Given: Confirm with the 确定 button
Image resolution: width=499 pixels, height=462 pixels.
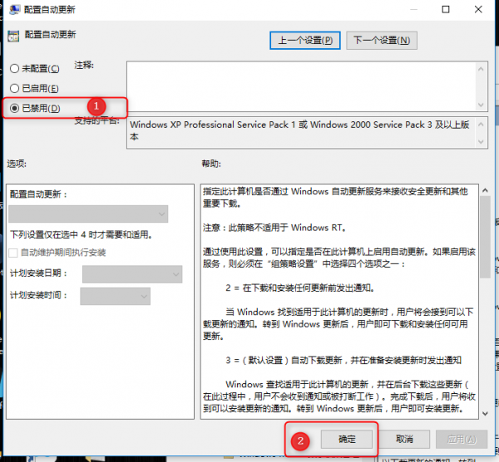Looking at the screenshot, I should [x=347, y=439].
